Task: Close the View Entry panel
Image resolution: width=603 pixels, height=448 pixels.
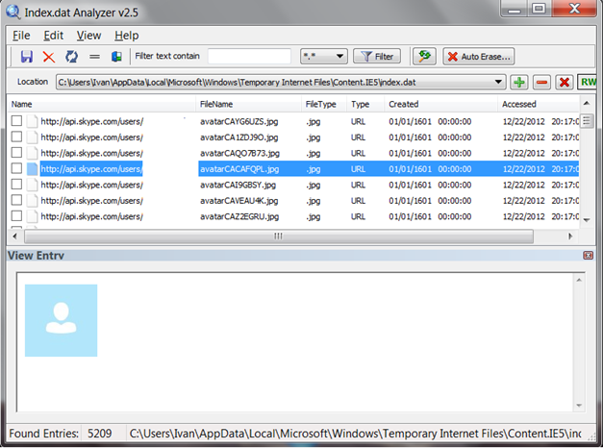Action: (588, 255)
